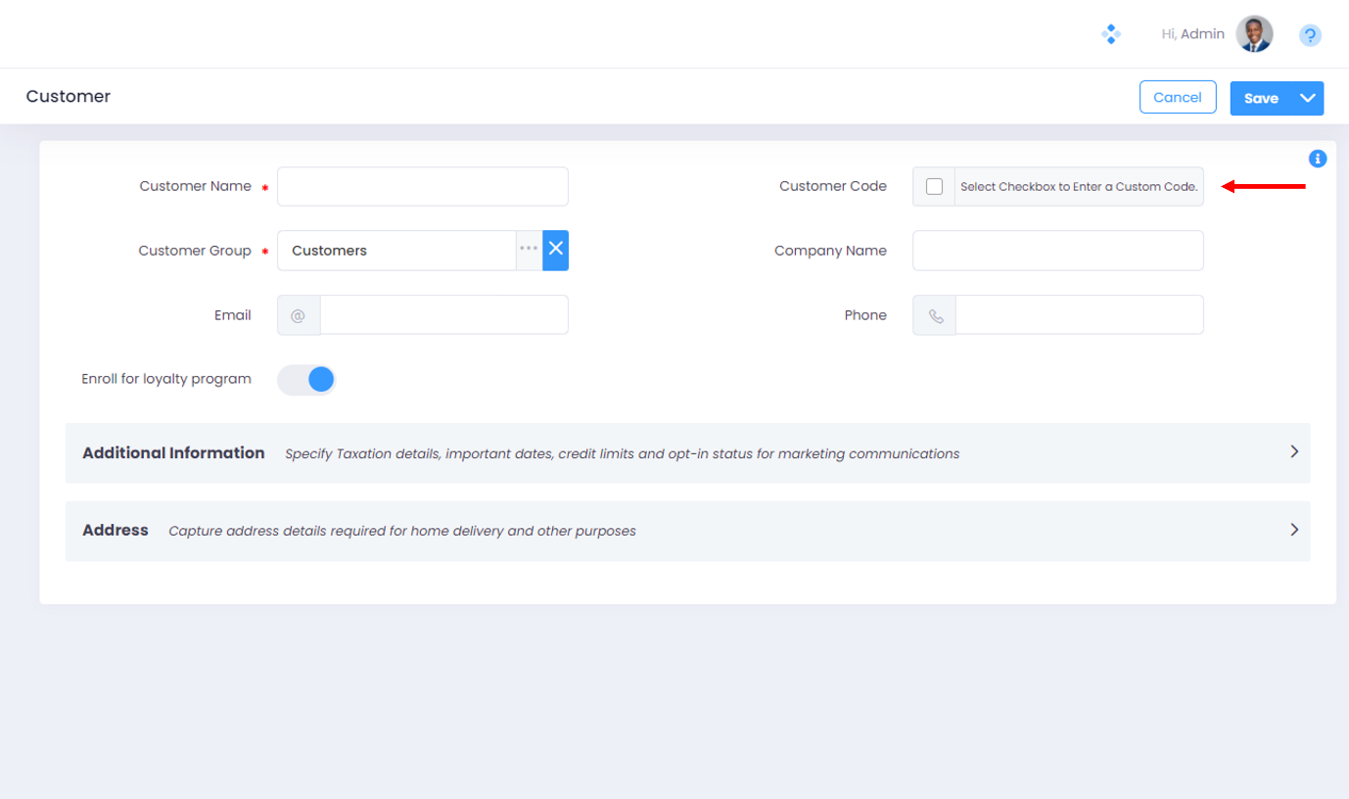Click the @ icon beside Email field

point(298,314)
